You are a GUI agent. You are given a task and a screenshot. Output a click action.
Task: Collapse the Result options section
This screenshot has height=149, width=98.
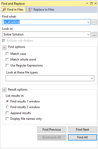[4, 90]
